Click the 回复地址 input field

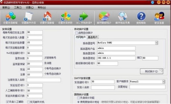coord(148,87)
